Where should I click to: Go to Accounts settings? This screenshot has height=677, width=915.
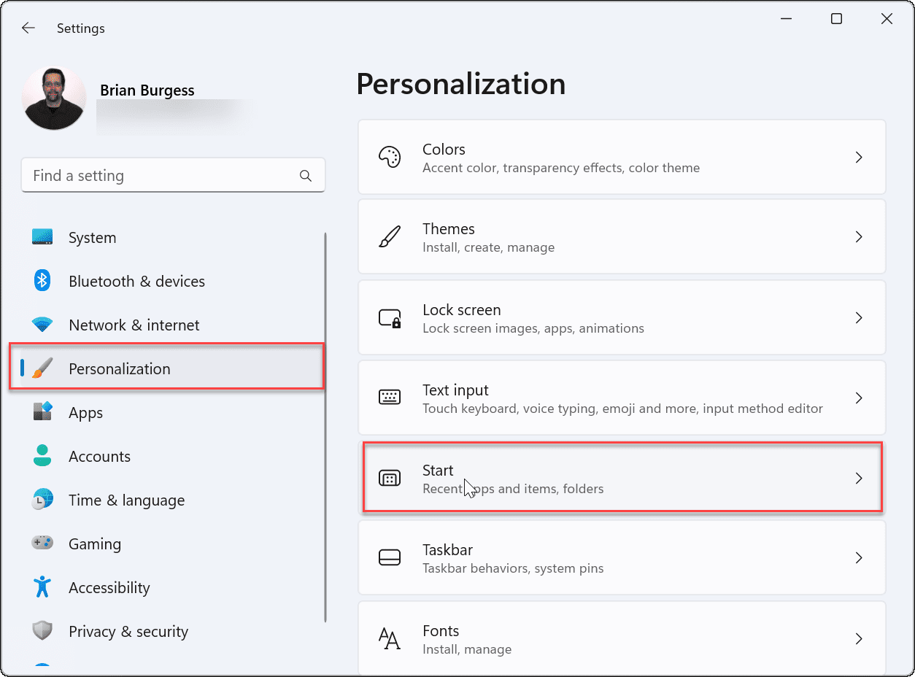click(x=99, y=457)
